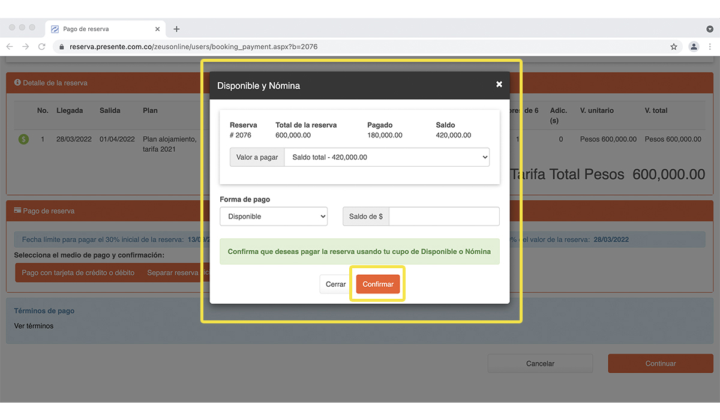
Task: Close the Disponible y Nómina dialog
Action: pos(499,85)
